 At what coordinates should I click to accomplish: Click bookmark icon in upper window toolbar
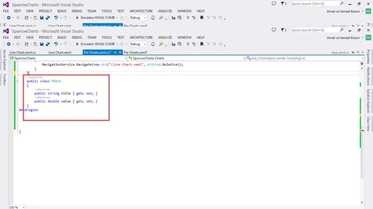tap(202, 18)
